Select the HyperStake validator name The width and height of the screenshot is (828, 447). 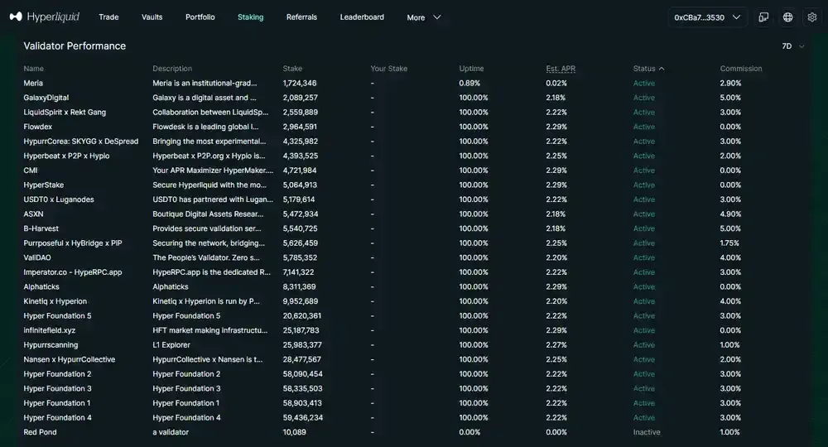point(44,185)
